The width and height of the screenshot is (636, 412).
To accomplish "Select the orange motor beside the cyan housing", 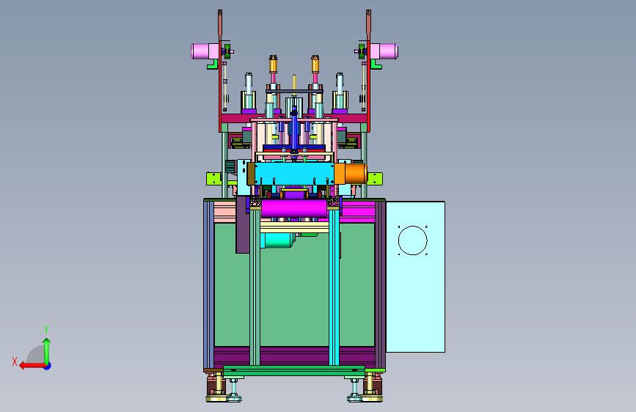I will (351, 174).
